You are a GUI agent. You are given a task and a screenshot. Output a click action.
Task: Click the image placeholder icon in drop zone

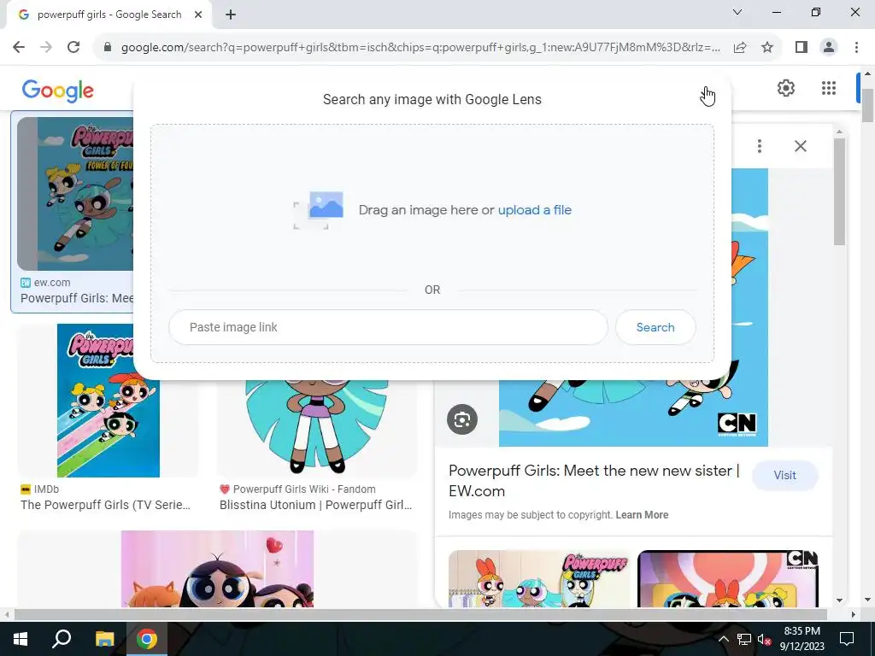pyautogui.click(x=319, y=210)
